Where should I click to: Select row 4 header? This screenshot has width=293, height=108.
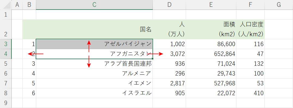click(x=6, y=54)
